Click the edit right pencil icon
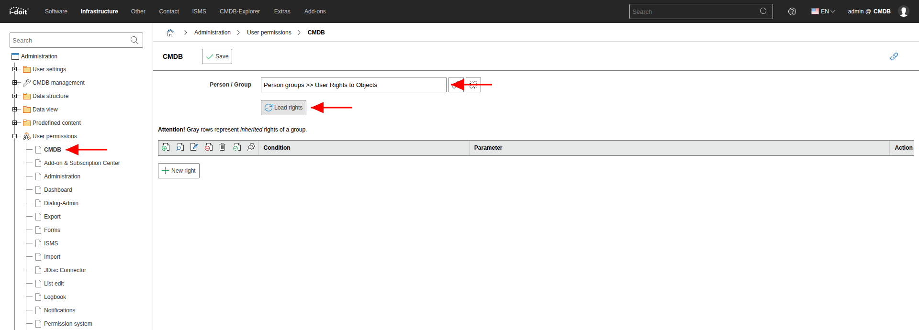The width and height of the screenshot is (919, 330). pyautogui.click(x=194, y=147)
